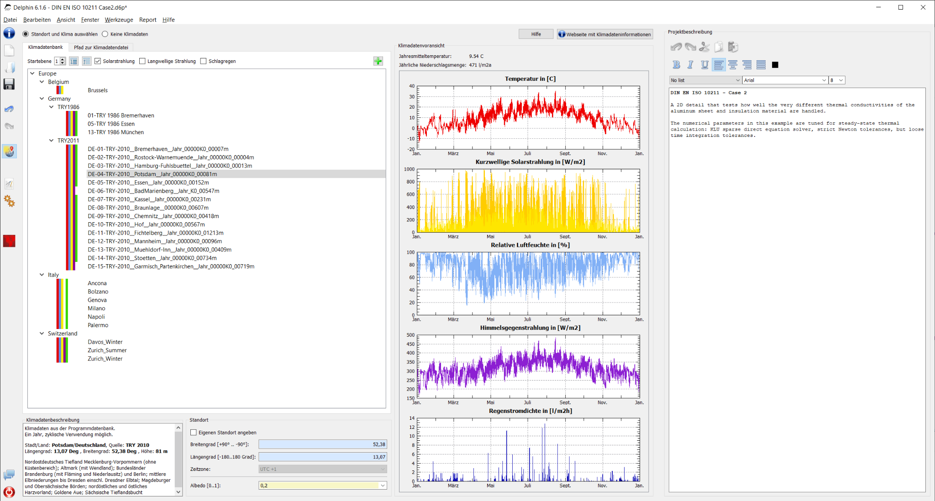Viewport: 935px width, 501px height.
Task: Enable the Schlagregen checkbox
Action: pos(204,61)
